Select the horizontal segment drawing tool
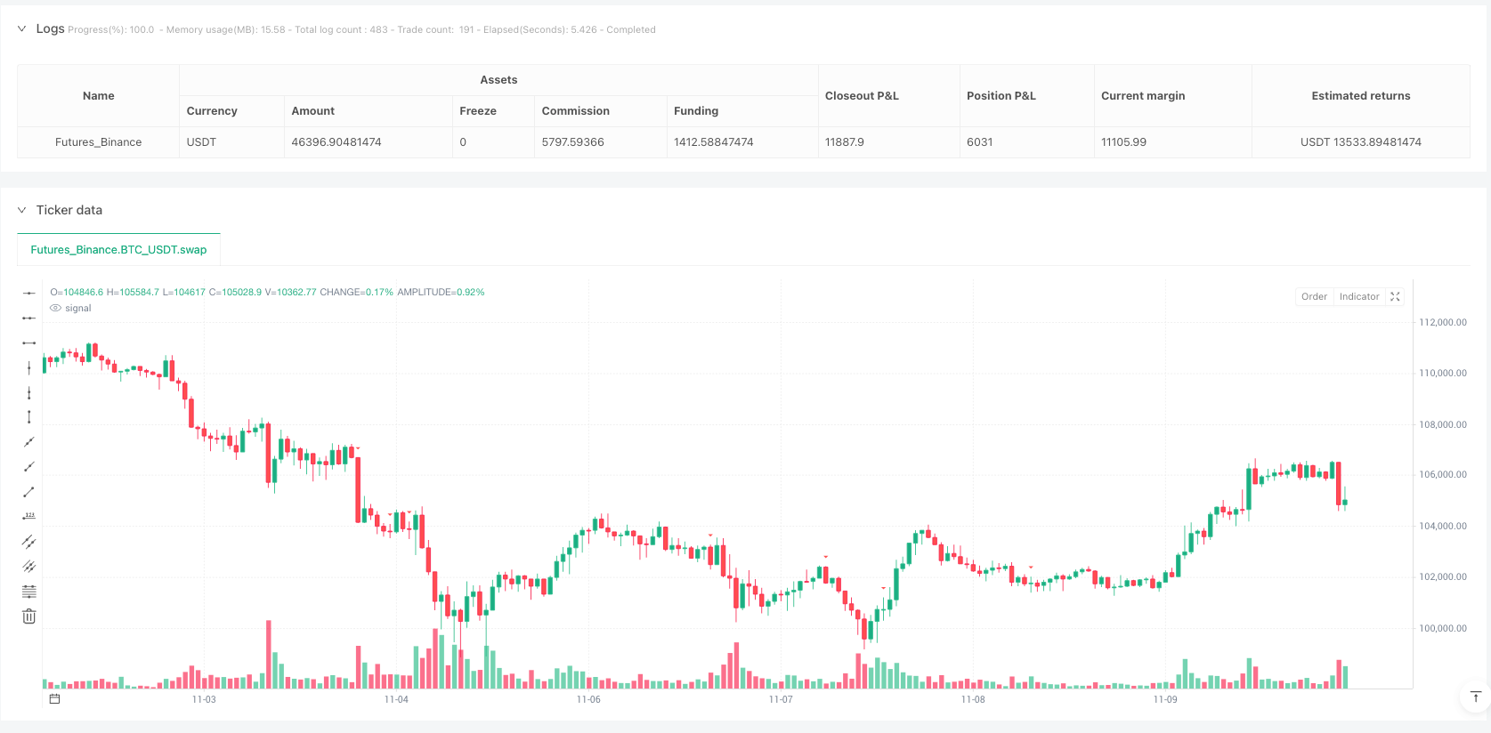The height and width of the screenshot is (733, 1491). (29, 342)
